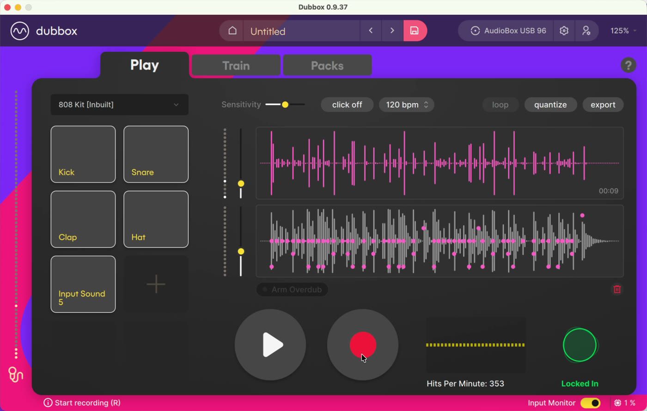647x411 pixels.
Task: Click the quantize button
Action: (550, 105)
